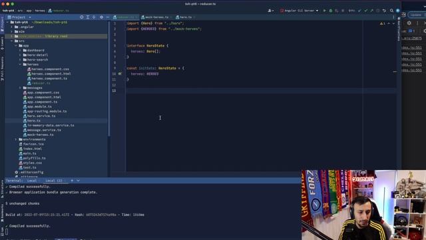Expand the environments folder
The width and height of the screenshot is (426, 240).
tap(16, 139)
